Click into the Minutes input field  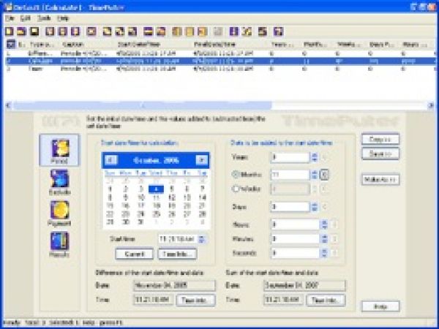click(295, 238)
